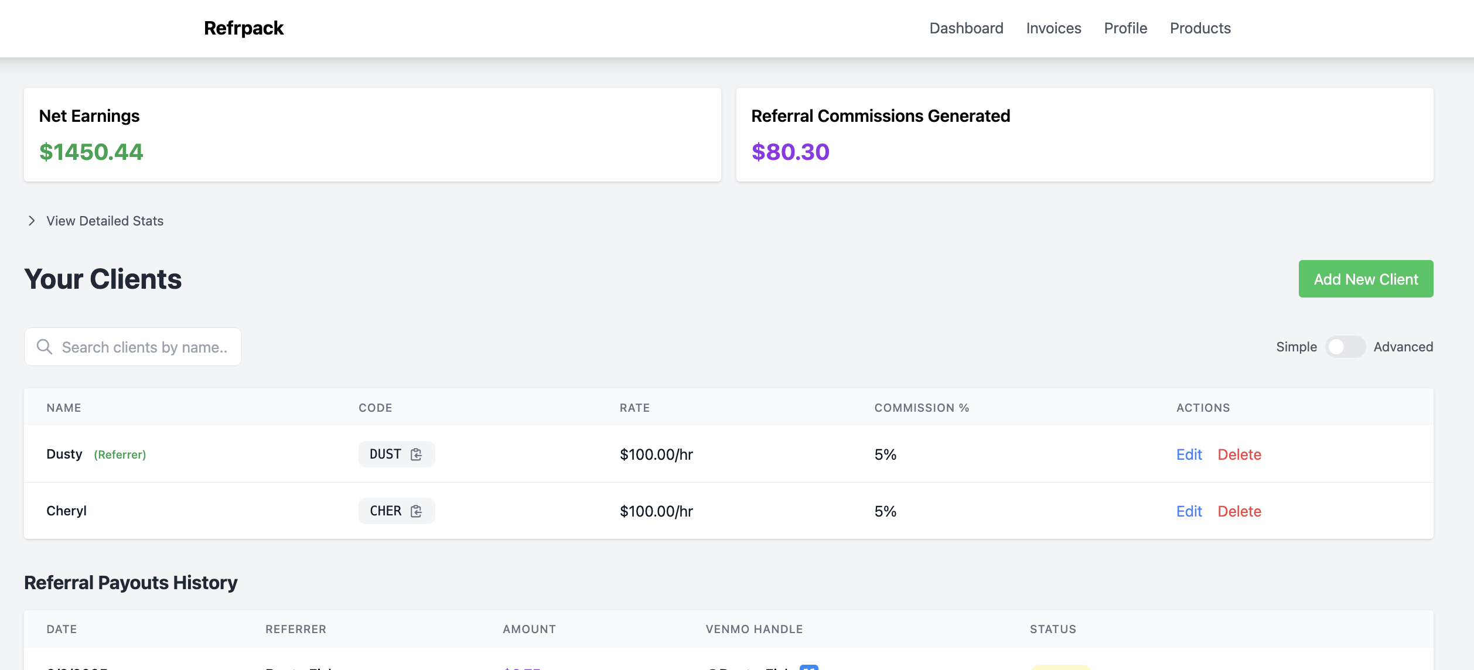Click Net Earnings value $1450.44

(91, 152)
